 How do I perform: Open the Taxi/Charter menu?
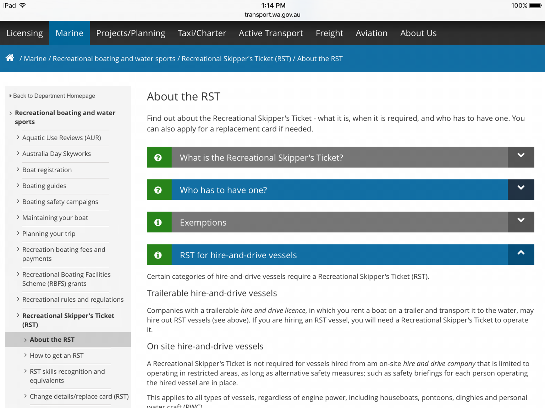[202, 33]
